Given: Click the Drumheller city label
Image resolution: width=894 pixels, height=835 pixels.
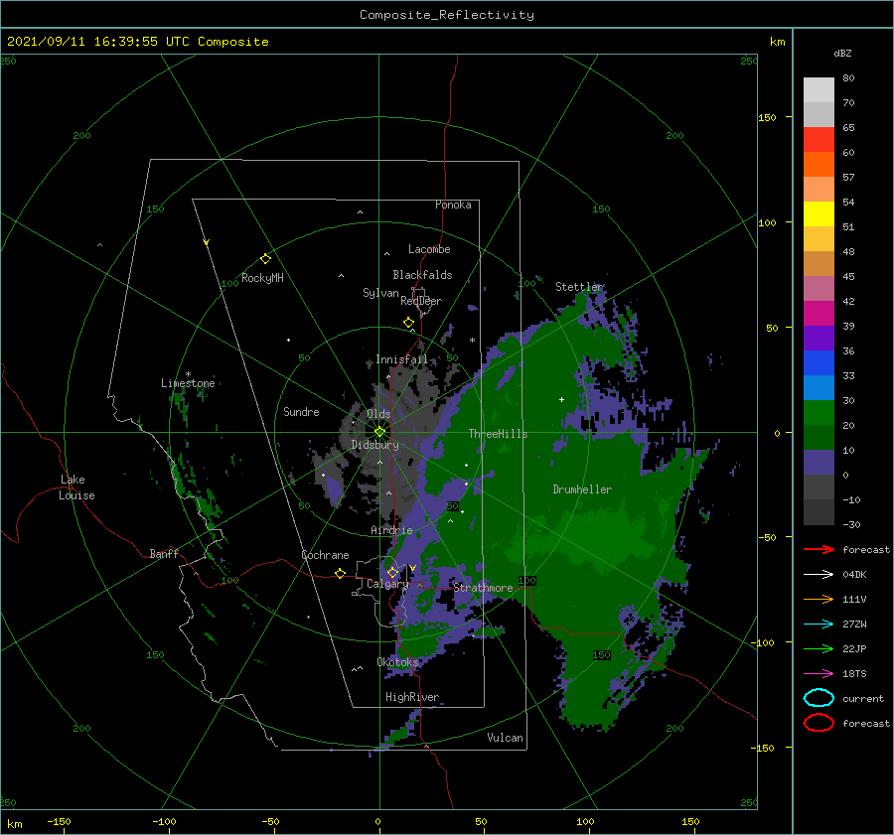Looking at the screenshot, I should point(582,489).
